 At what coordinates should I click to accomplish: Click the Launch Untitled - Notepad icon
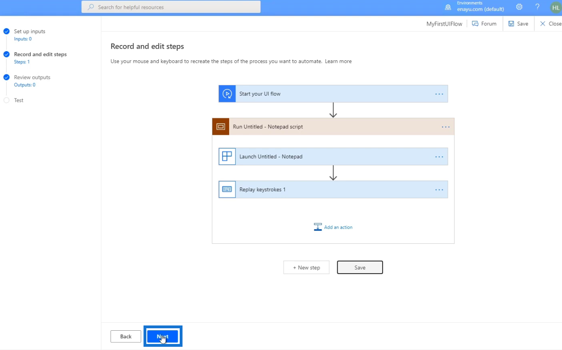coord(227,156)
